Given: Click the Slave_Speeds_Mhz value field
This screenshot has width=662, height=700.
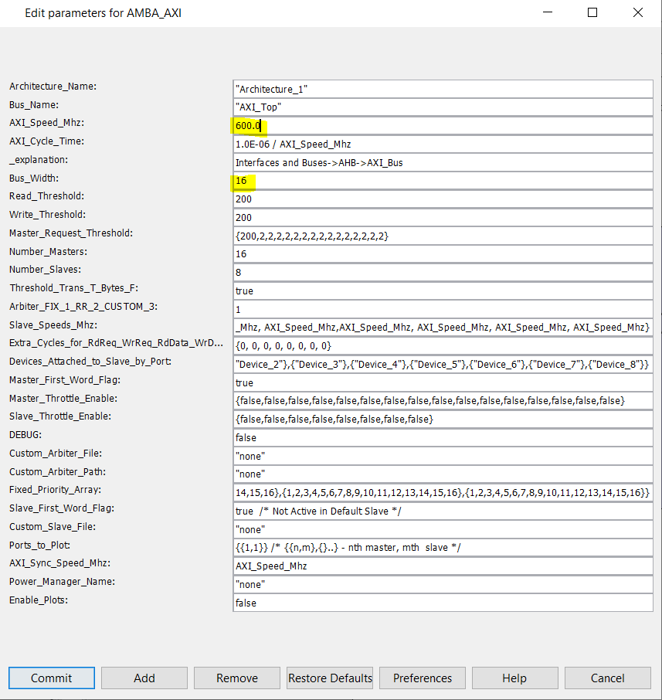Looking at the screenshot, I should (x=443, y=328).
